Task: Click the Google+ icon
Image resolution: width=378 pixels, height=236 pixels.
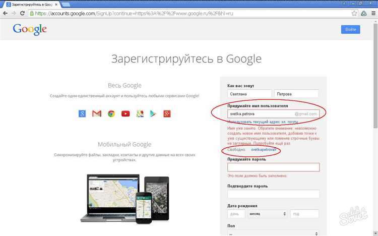Action: click(167, 113)
